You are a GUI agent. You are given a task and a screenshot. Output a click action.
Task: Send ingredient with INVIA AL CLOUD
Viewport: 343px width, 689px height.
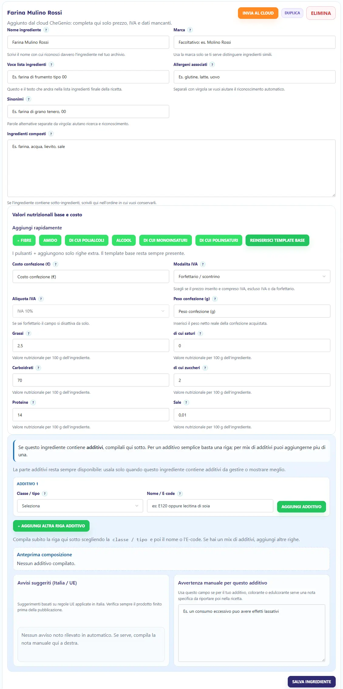(x=258, y=13)
